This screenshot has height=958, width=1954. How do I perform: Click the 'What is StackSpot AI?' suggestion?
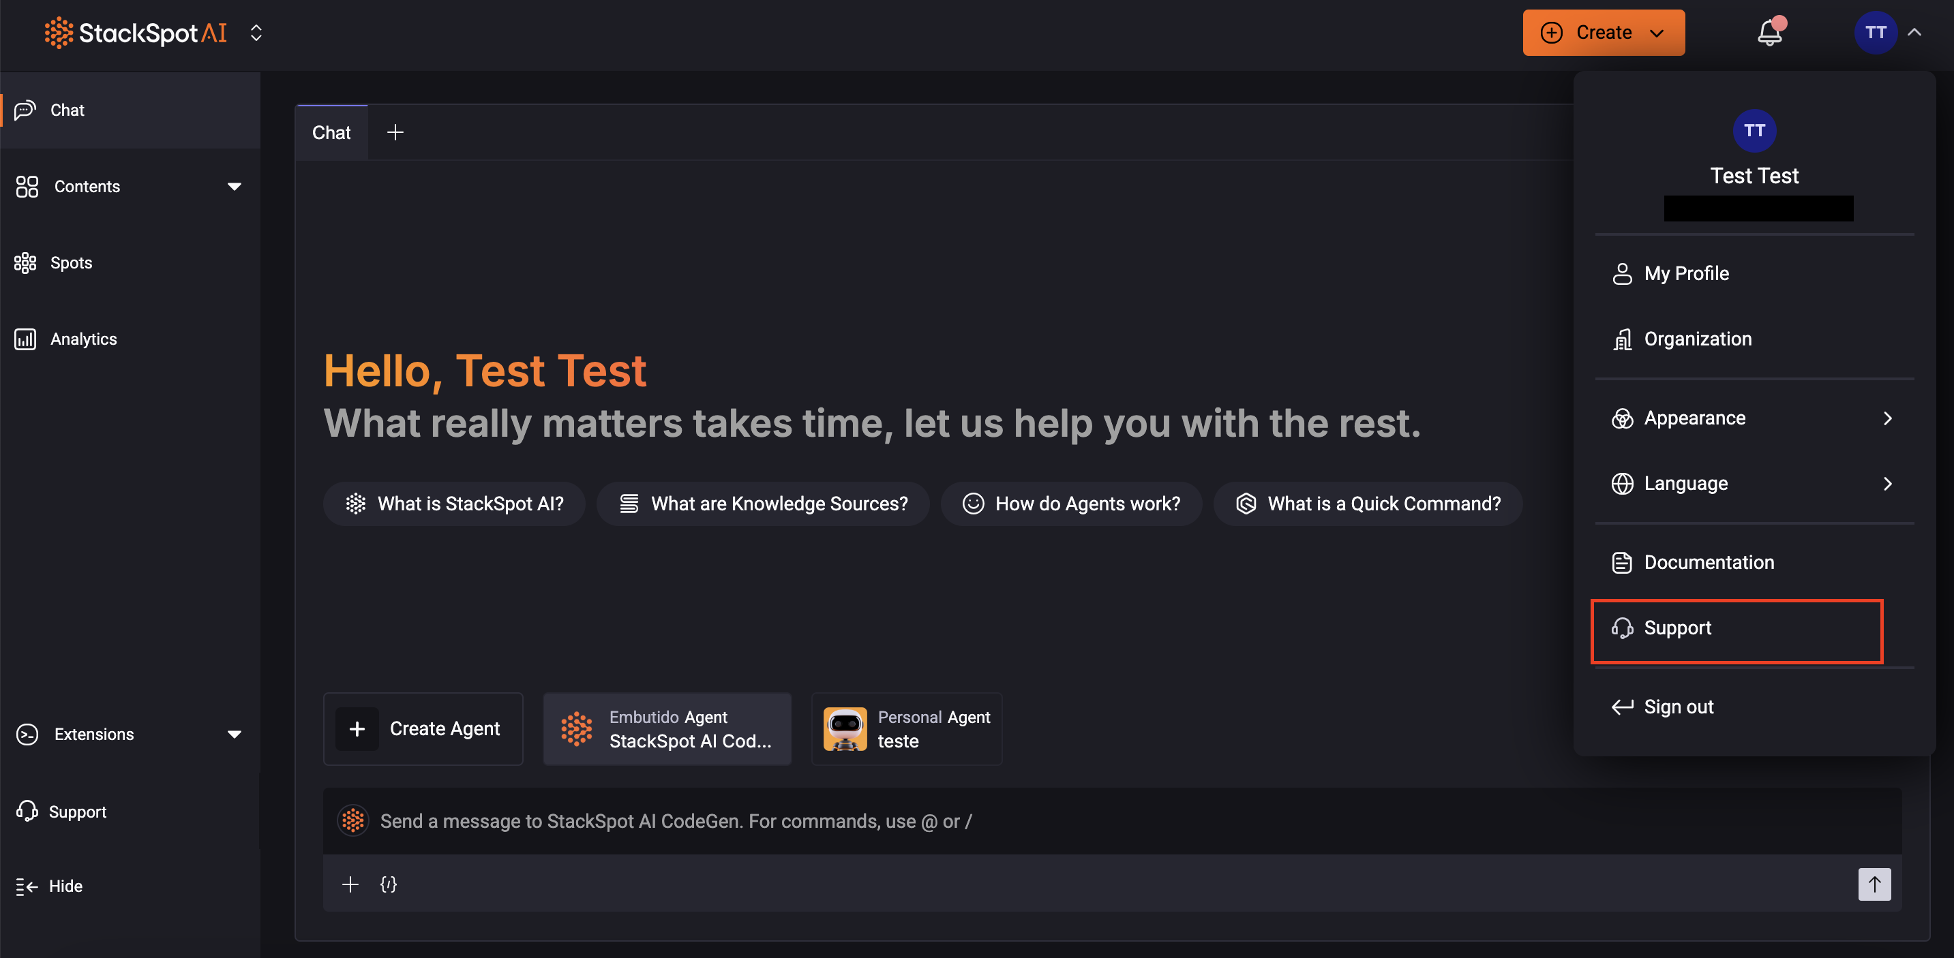[454, 504]
